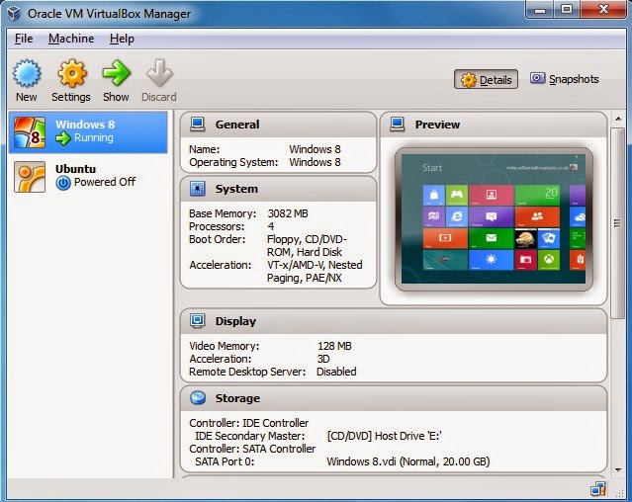Click the Display section header

tap(394, 321)
